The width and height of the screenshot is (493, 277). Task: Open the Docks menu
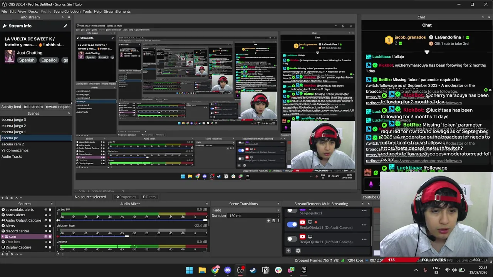(x=33, y=12)
